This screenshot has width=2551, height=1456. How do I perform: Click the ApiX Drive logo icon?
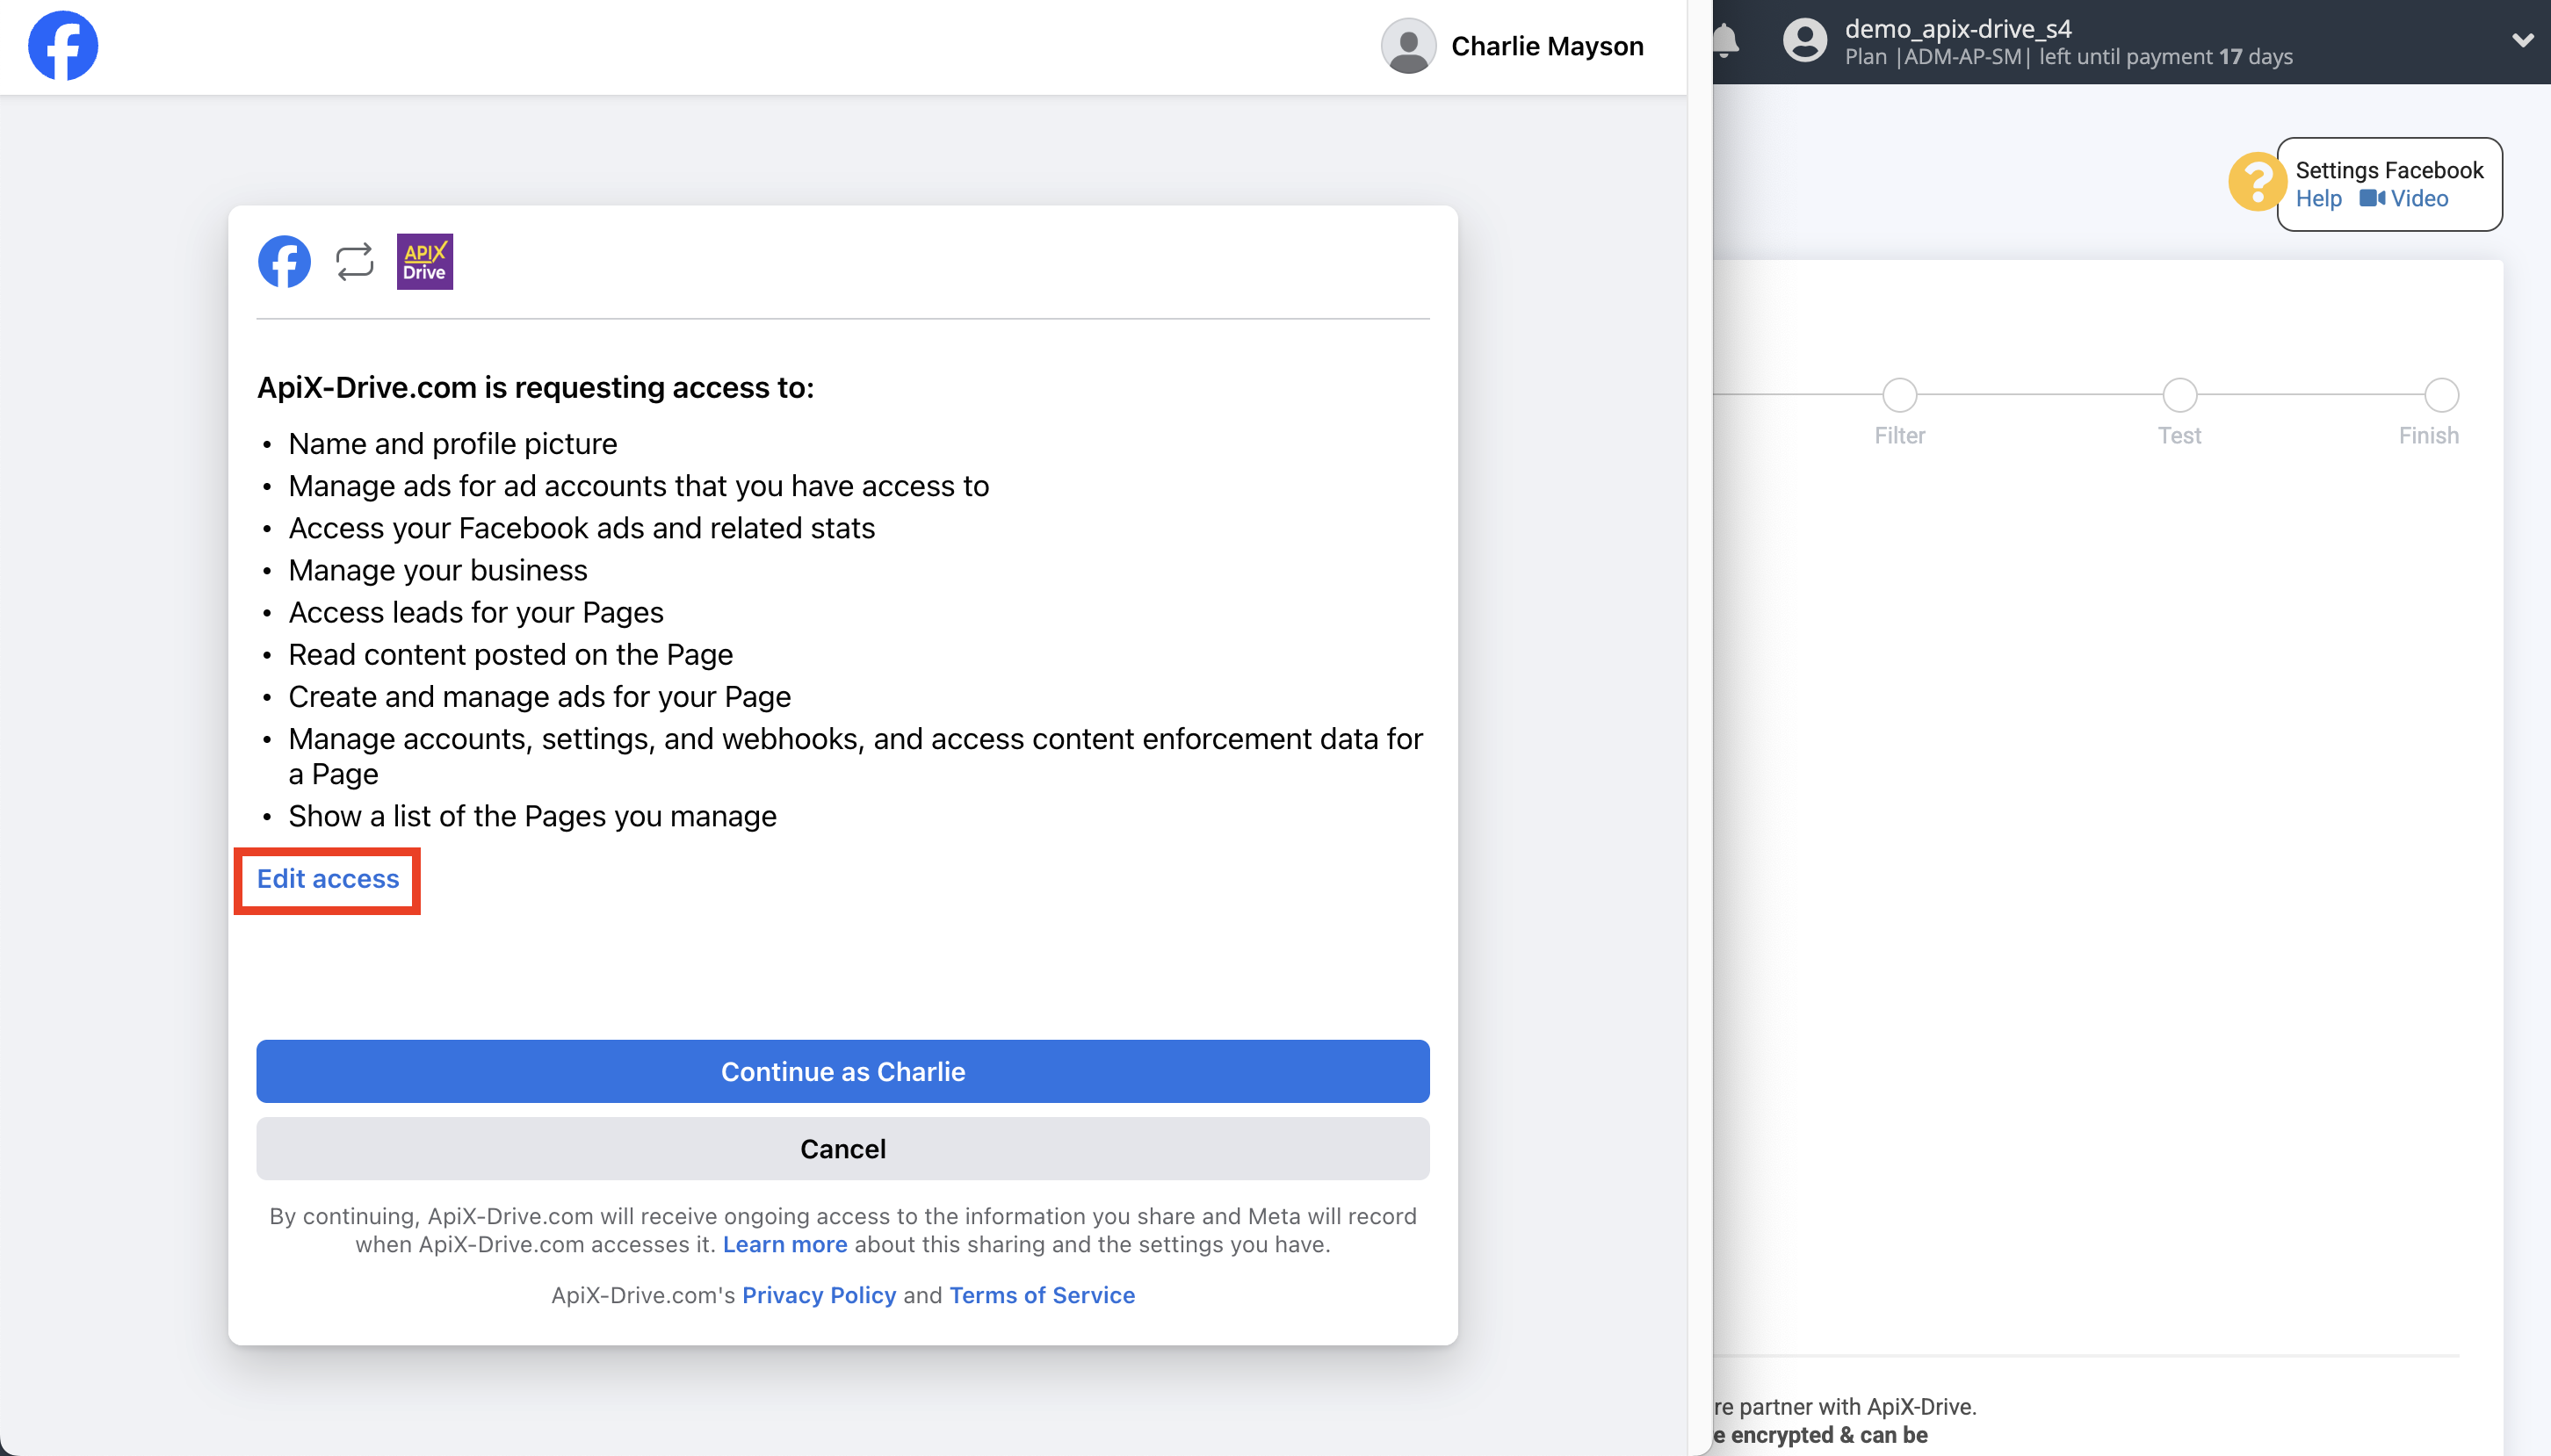point(424,260)
